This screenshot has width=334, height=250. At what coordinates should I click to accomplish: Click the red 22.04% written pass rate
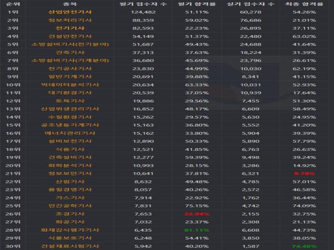pyautogui.click(x=197, y=214)
